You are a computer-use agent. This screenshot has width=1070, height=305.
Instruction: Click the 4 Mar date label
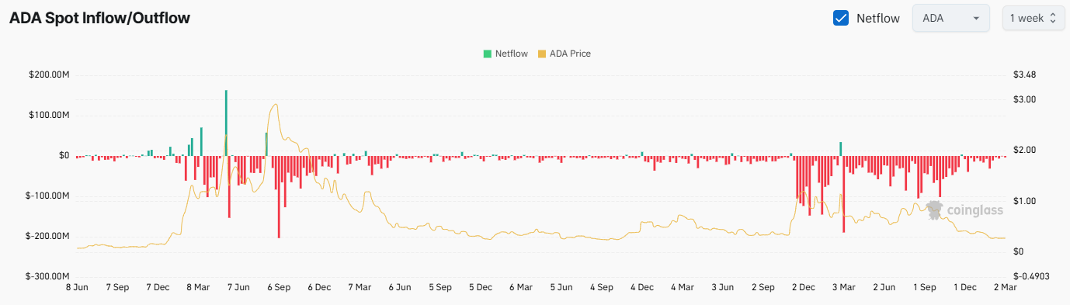pos(682,287)
